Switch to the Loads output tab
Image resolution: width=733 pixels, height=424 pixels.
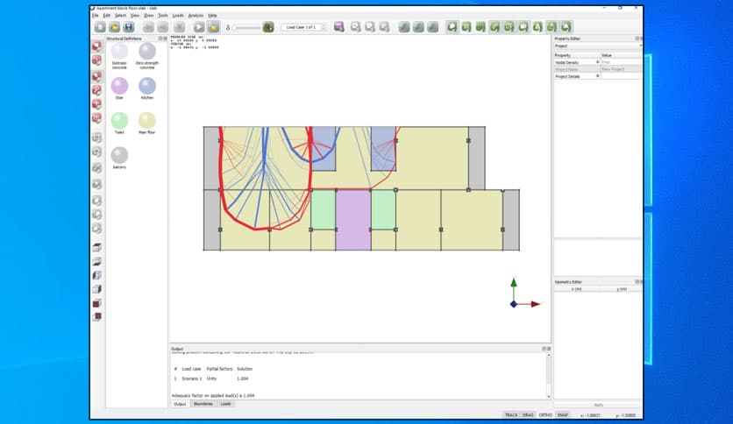225,404
